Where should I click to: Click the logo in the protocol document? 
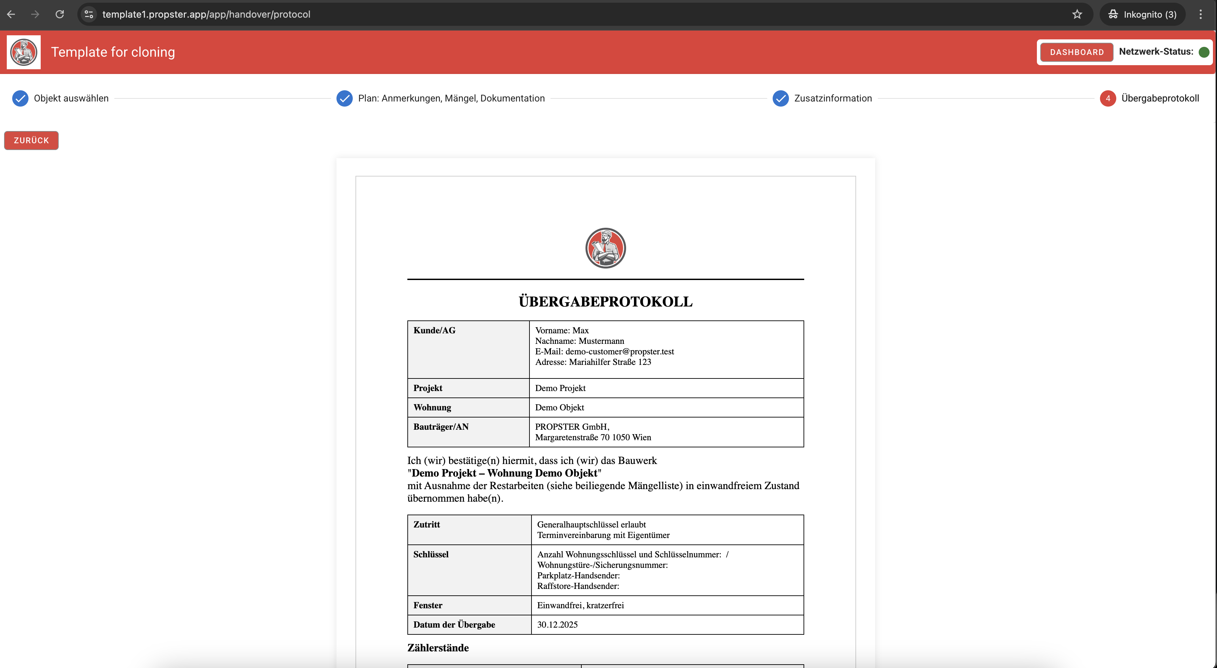pos(605,248)
